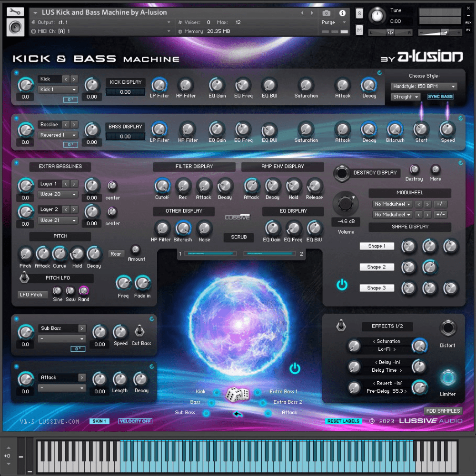The width and height of the screenshot is (476, 476).
Task: Open the instrument info icon
Action: tap(342, 13)
